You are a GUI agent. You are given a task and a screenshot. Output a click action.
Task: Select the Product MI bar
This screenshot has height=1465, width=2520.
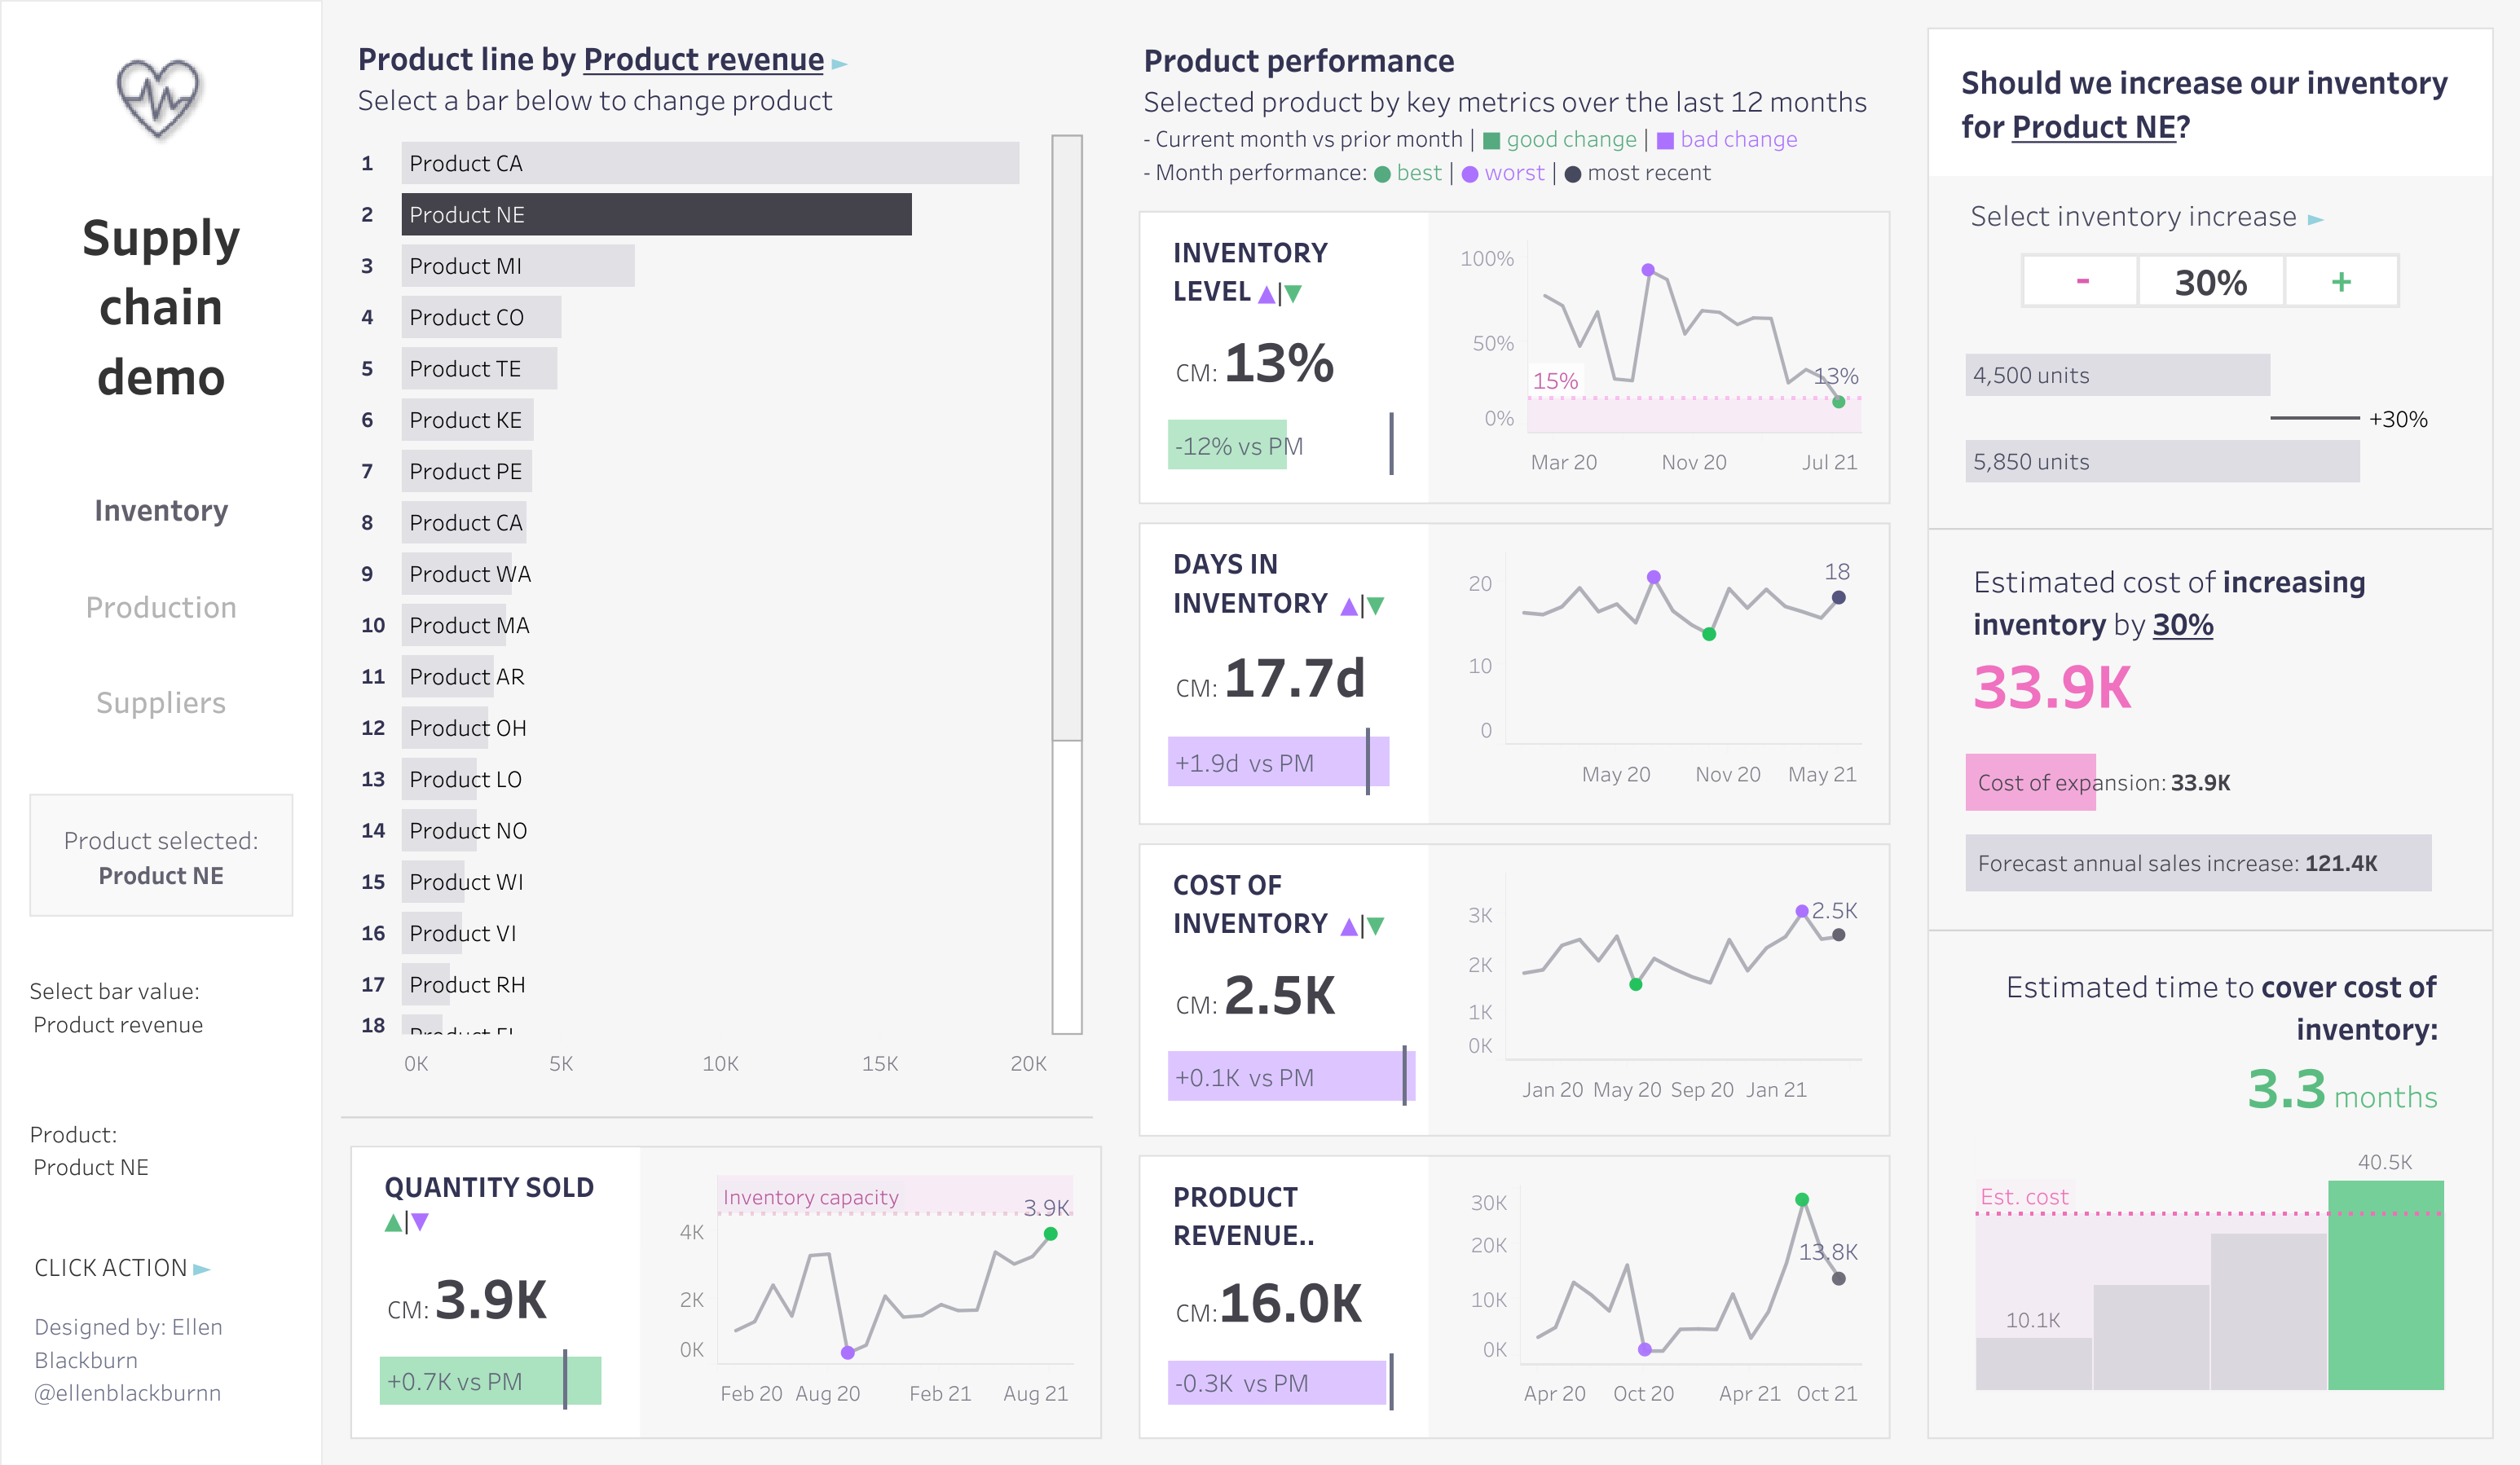click(x=518, y=266)
